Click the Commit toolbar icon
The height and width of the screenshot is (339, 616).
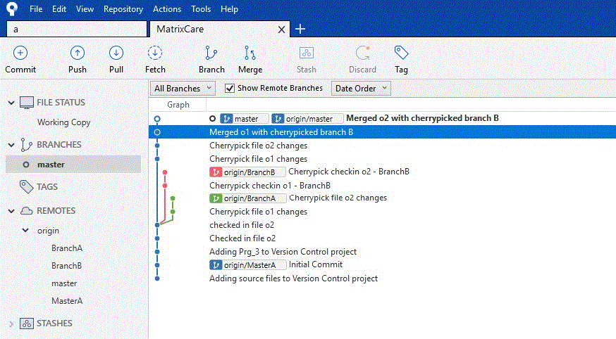(20, 53)
